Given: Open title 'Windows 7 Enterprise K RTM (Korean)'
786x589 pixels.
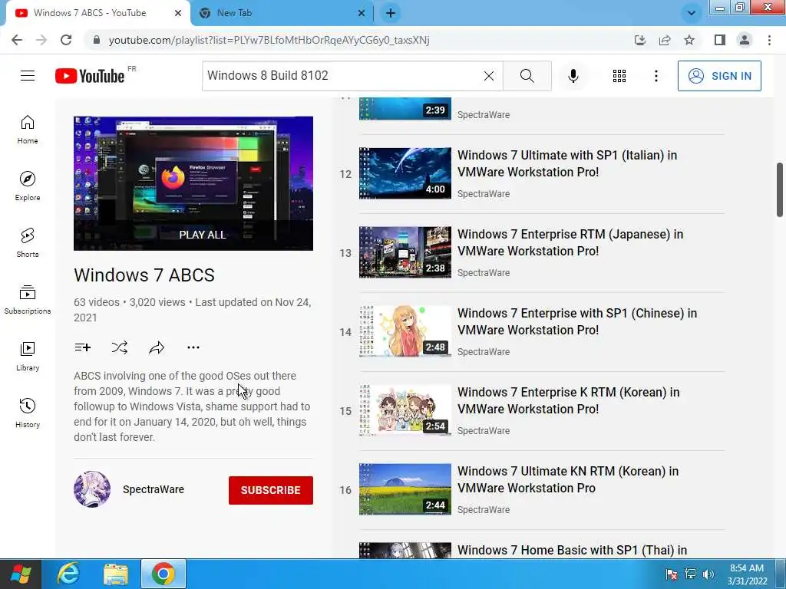Looking at the screenshot, I should pyautogui.click(x=569, y=400).
